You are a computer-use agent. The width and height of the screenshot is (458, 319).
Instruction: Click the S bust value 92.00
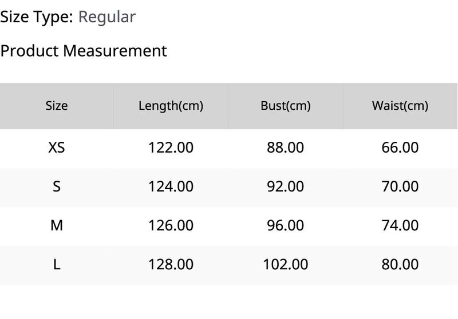point(285,186)
